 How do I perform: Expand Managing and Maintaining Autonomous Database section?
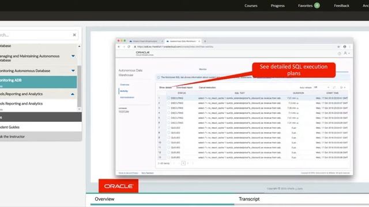[x=73, y=56]
